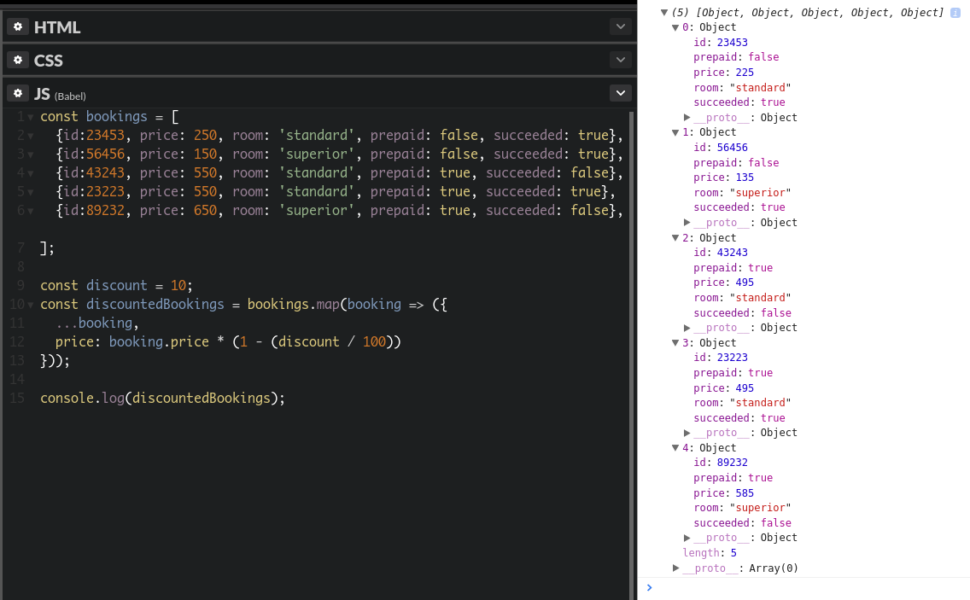Click price value 135 in console
Screen dimensions: 970x600
(x=745, y=178)
